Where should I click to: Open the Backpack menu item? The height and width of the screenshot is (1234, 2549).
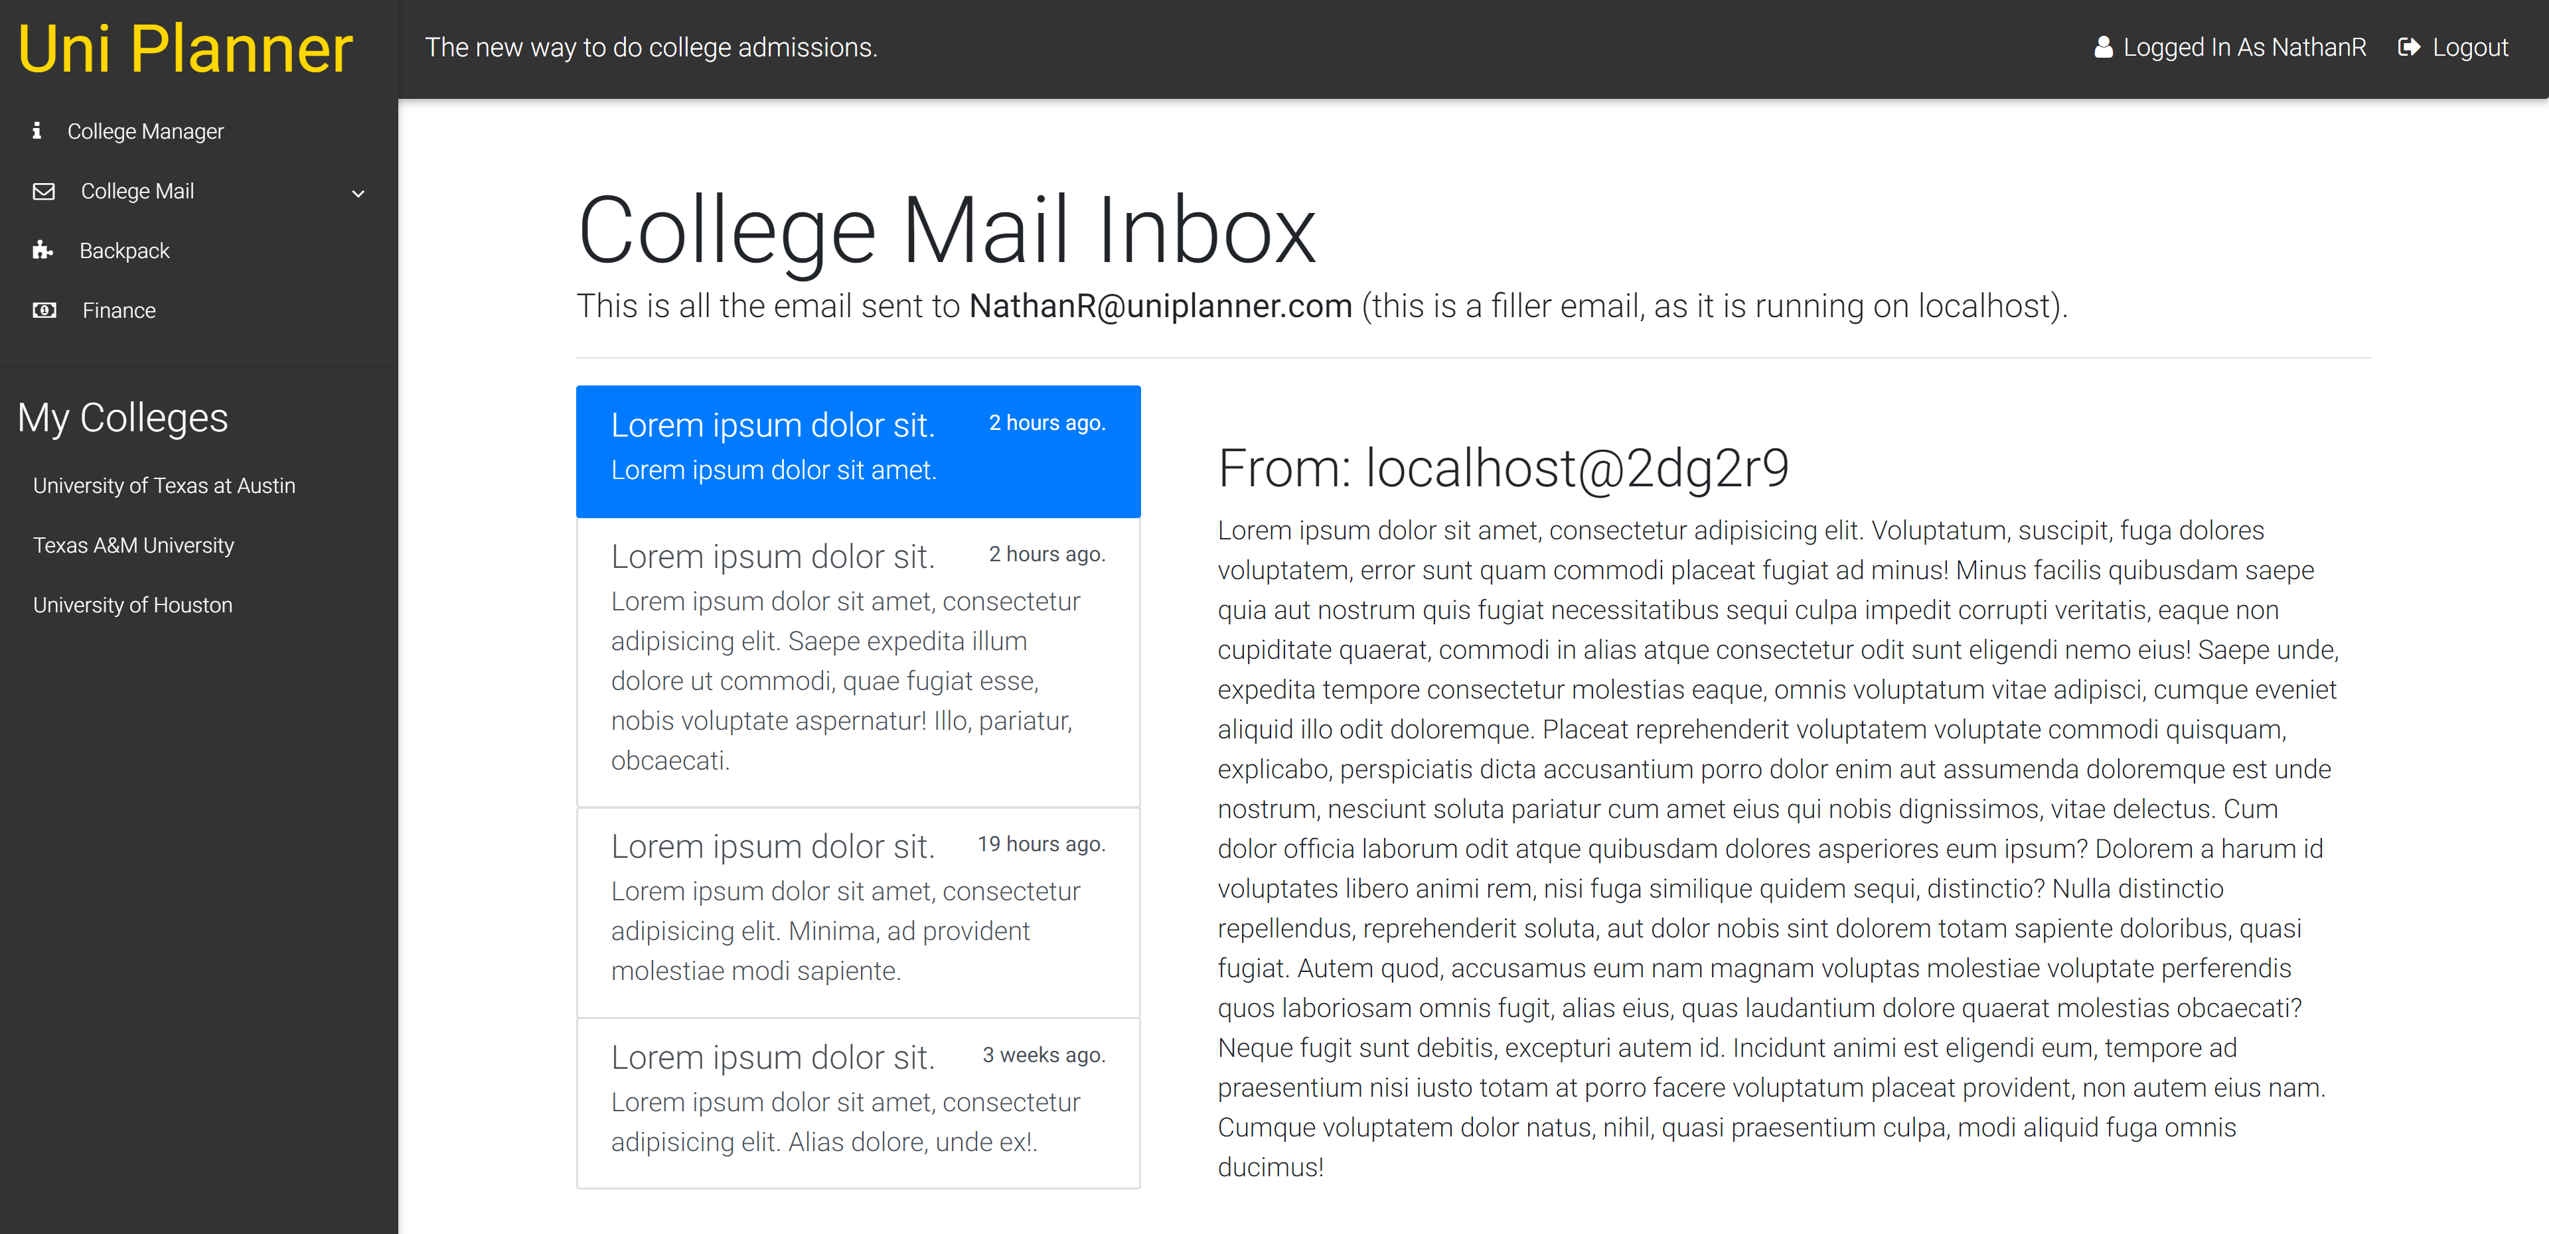125,251
